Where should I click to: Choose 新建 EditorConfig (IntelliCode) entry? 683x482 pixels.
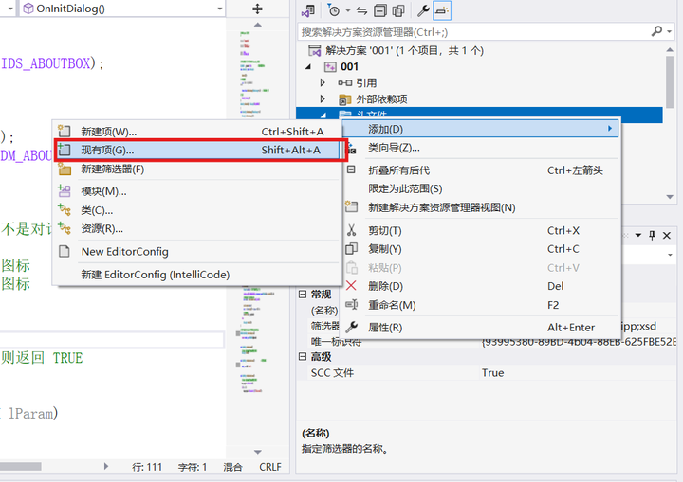coord(196,275)
